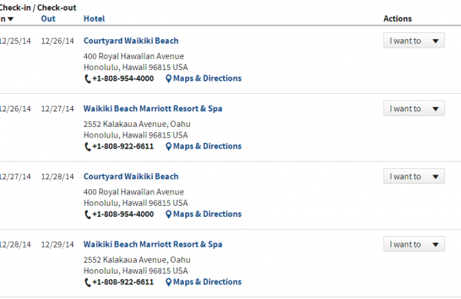Open Maps & Directions for 12/28/14 stay

click(x=207, y=282)
